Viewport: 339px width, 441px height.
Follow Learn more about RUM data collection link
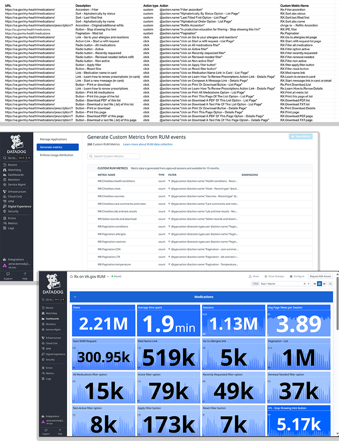click(148, 144)
